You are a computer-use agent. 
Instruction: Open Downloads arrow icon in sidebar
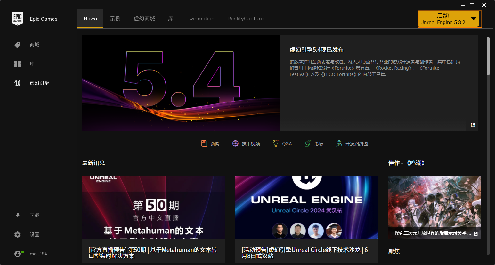(18, 216)
